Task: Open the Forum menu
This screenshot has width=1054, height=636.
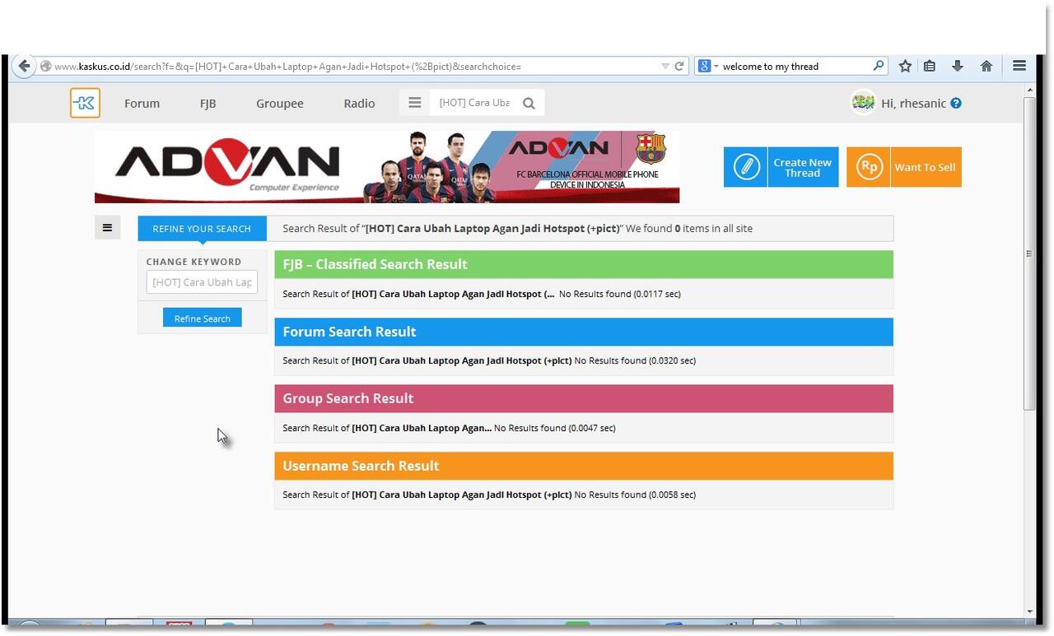Action: click(x=142, y=103)
